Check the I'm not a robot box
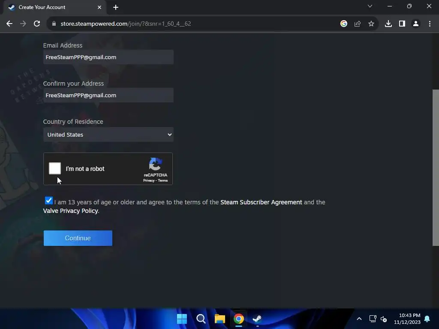 point(55,168)
